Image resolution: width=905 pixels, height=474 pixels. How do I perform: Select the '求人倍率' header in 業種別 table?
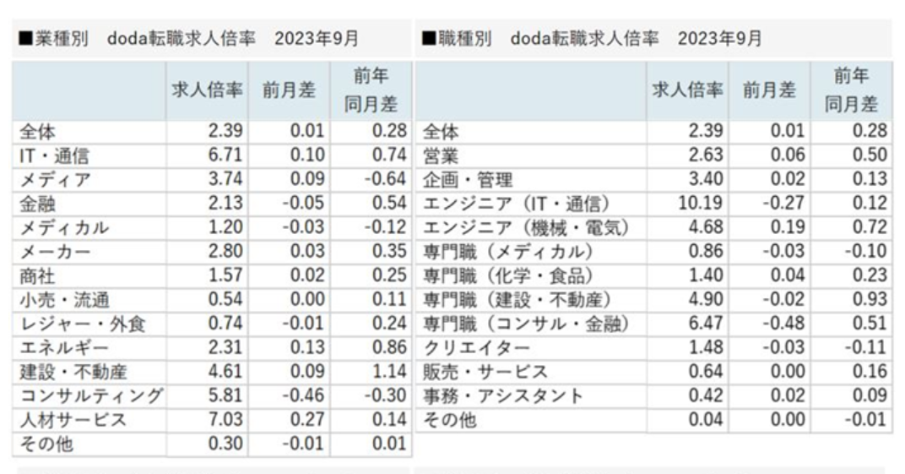207,90
